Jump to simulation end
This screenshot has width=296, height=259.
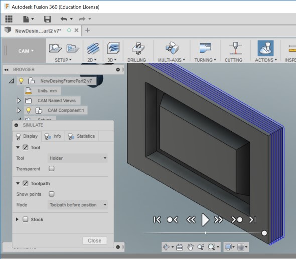point(253,220)
